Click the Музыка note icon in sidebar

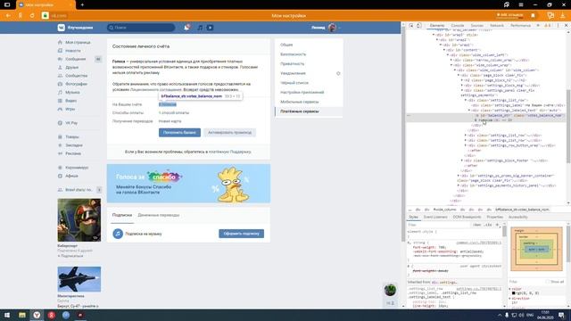tap(60, 92)
